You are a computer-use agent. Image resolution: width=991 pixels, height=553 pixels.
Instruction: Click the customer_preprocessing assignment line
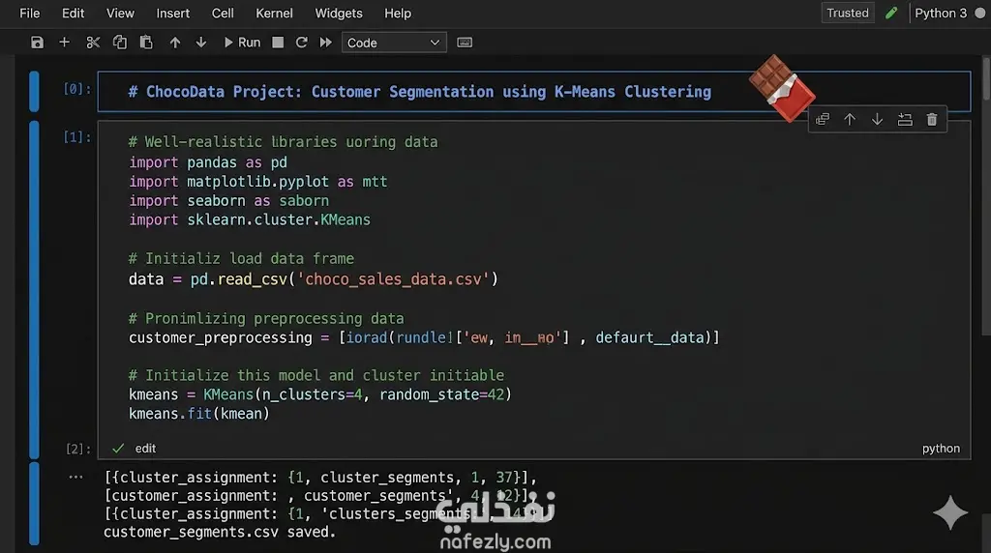pyautogui.click(x=424, y=337)
